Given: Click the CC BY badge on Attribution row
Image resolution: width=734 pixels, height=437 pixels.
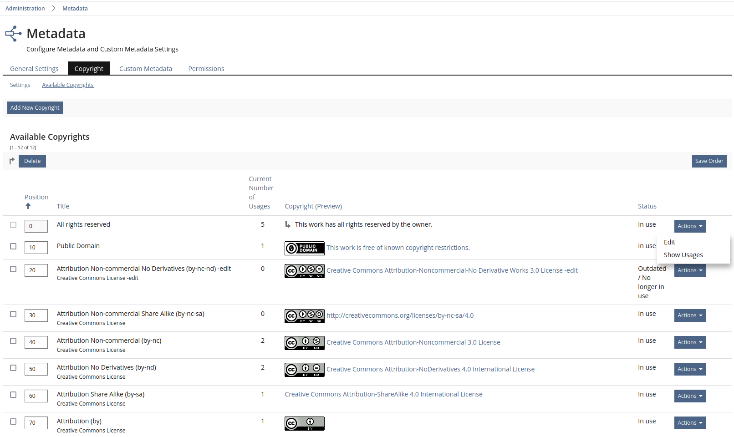Looking at the screenshot, I should click(304, 423).
